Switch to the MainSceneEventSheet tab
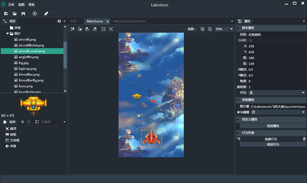The width and height of the screenshot is (307, 183). [129, 21]
